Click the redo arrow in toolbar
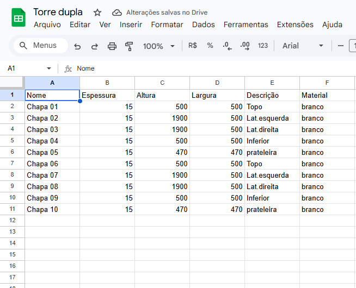This screenshot has height=288, width=356. 95,46
